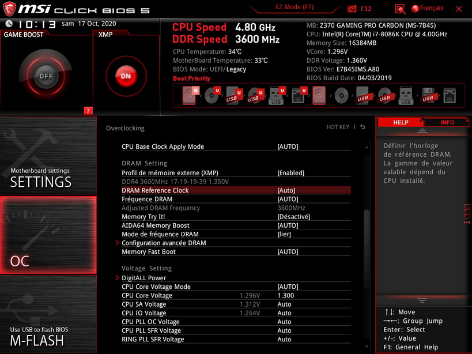
Task: Open the BIOS search icon
Action: pyautogui.click(x=400, y=9)
